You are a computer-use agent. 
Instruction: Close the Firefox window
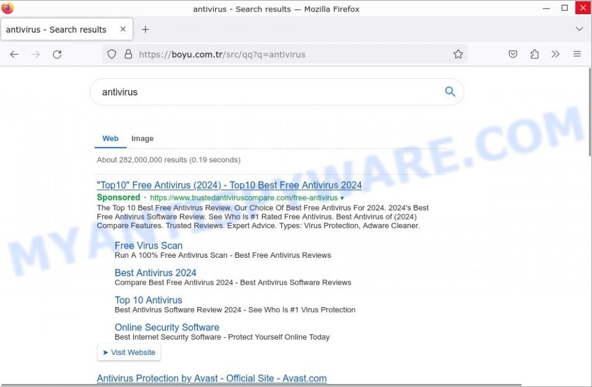[583, 8]
